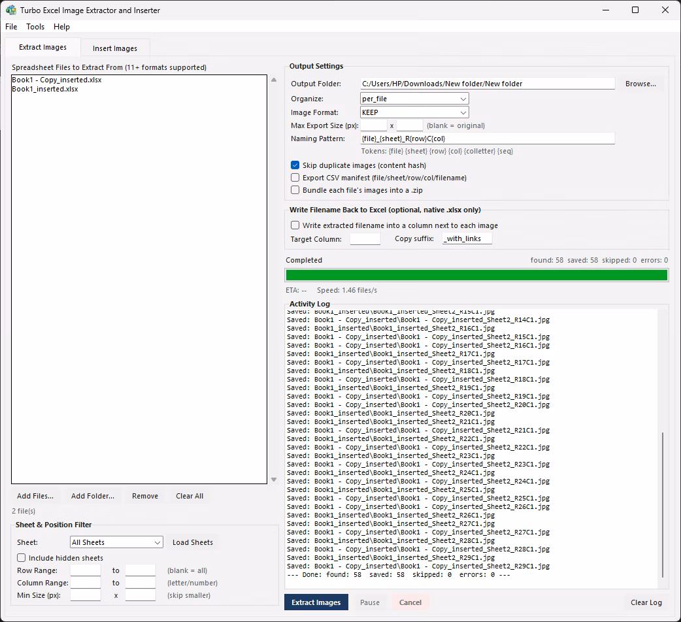Click the found: 58 saved: 58 status text
681x622 pixels.
coord(599,261)
